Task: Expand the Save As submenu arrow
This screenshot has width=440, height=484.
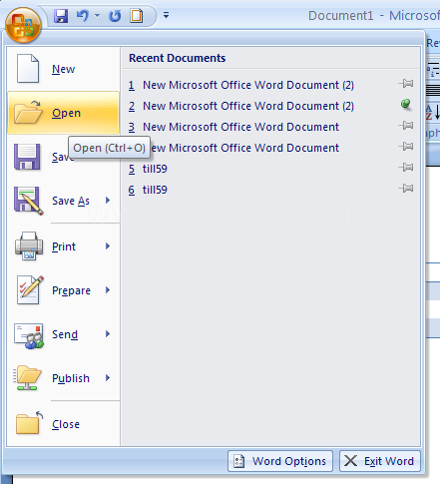Action: [108, 201]
